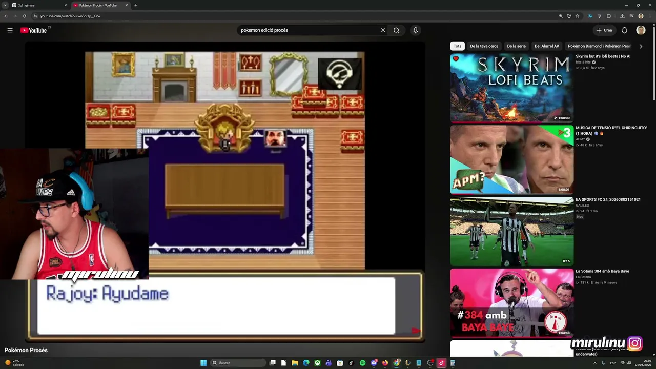Screen dimensions: 656x369
Task: Visit the 'bits & hits' channel link
Action: [583, 62]
